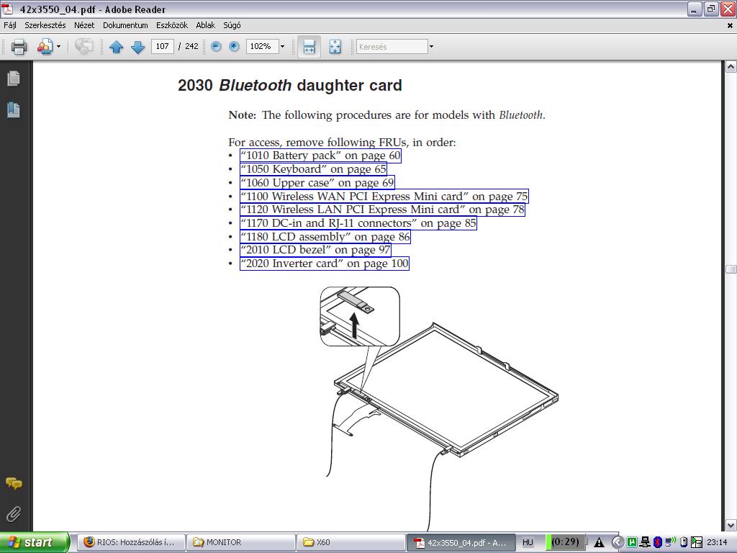Close the document with menu bar X
737x553 pixels.
(x=730, y=26)
